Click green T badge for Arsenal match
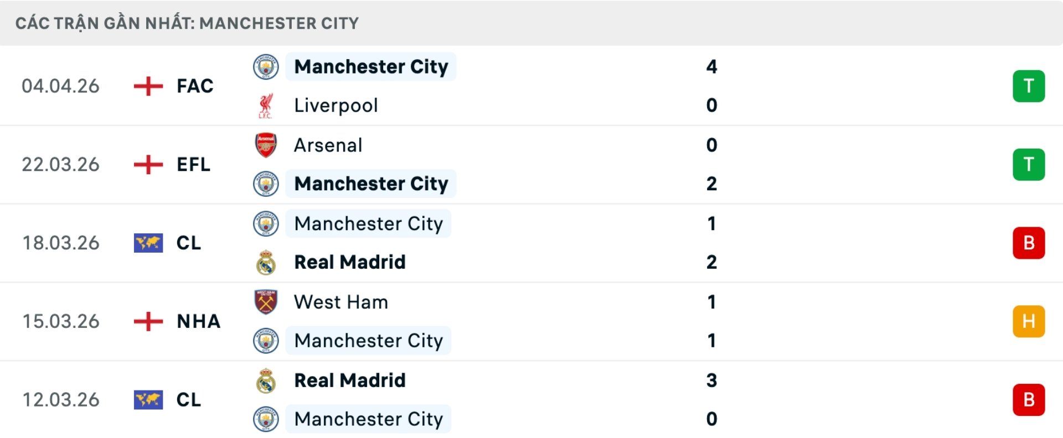 pos(1028,164)
